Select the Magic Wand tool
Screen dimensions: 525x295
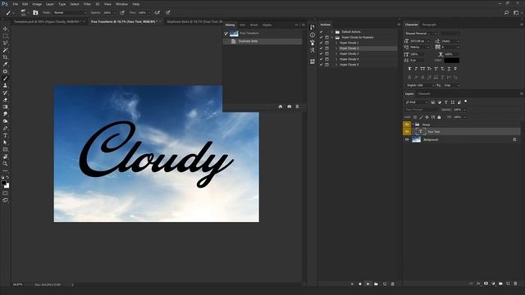[5, 50]
